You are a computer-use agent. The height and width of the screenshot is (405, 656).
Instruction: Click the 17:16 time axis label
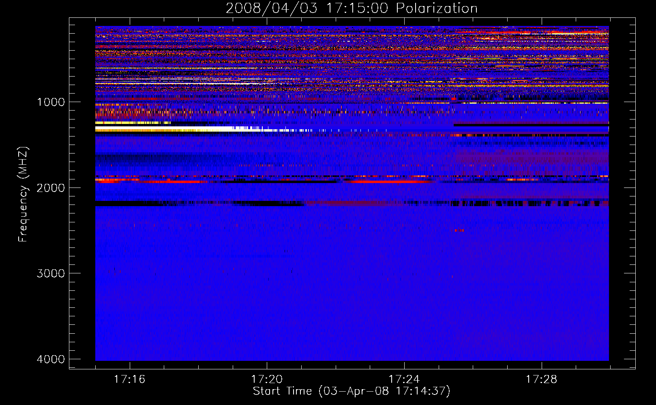point(129,379)
